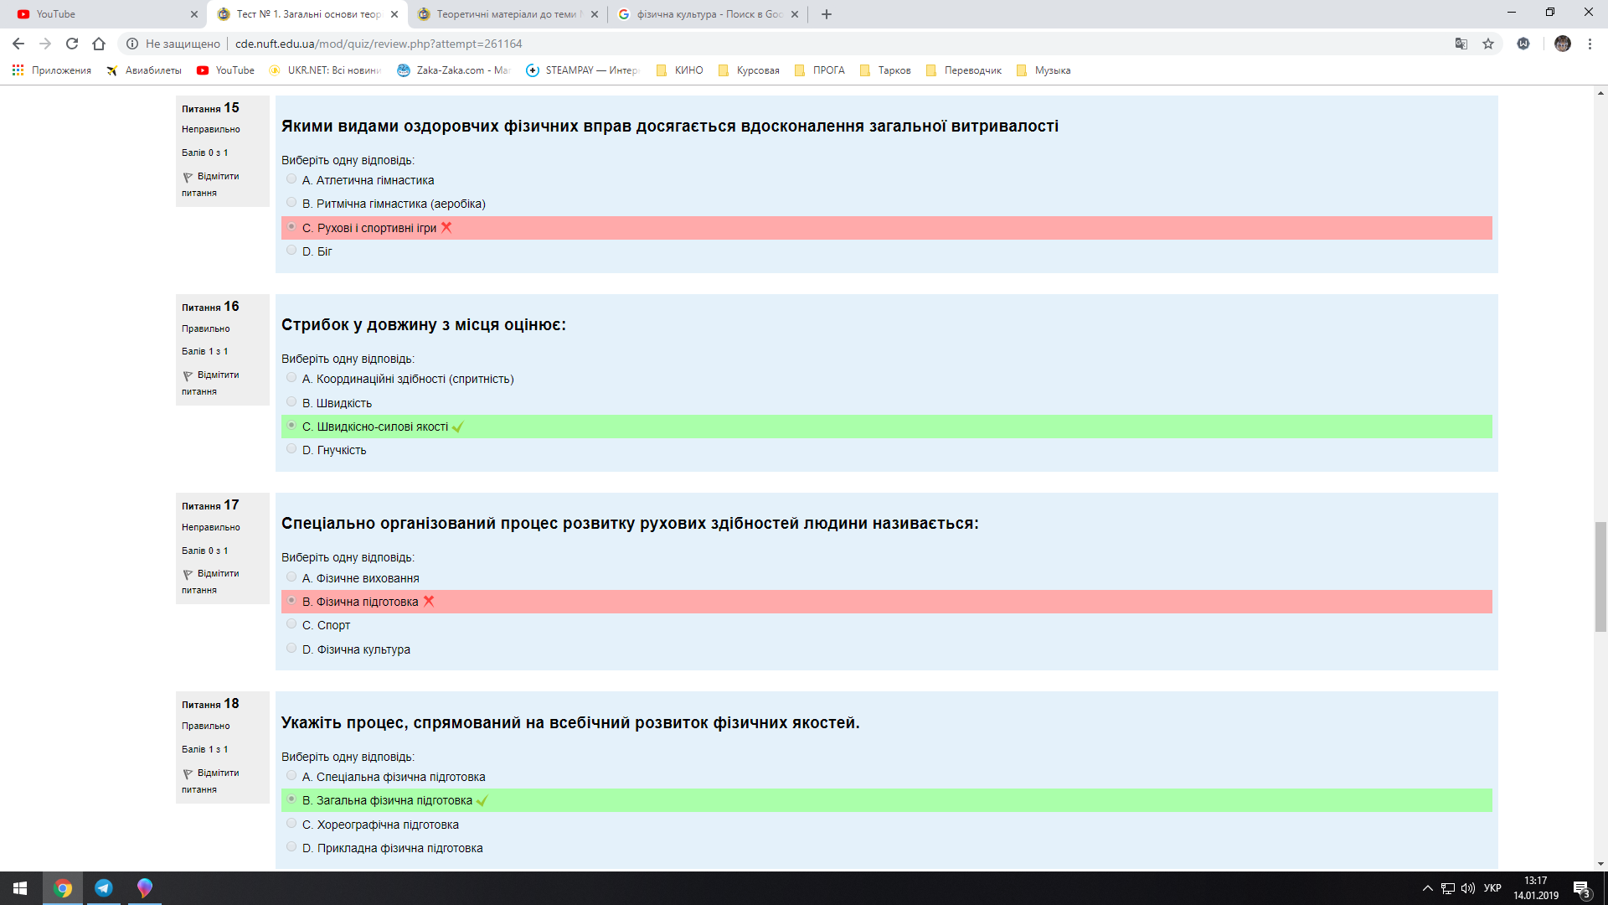Image resolution: width=1608 pixels, height=905 pixels.
Task: Click the new tab plus icon
Action: point(827,14)
